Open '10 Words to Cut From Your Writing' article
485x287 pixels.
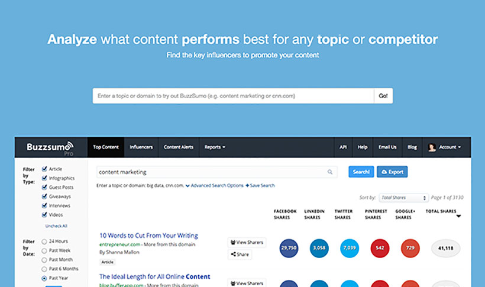point(149,236)
